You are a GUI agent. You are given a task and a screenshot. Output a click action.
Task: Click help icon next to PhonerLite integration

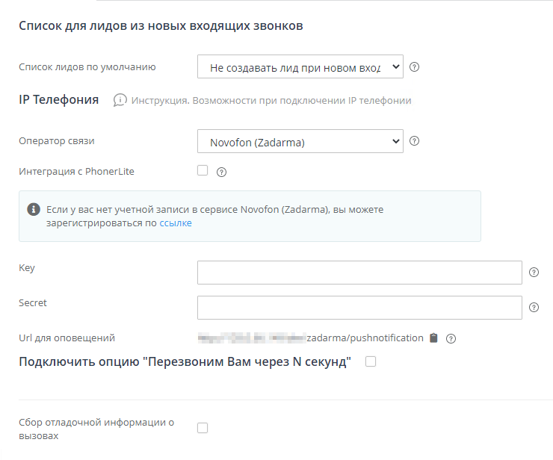(x=221, y=172)
